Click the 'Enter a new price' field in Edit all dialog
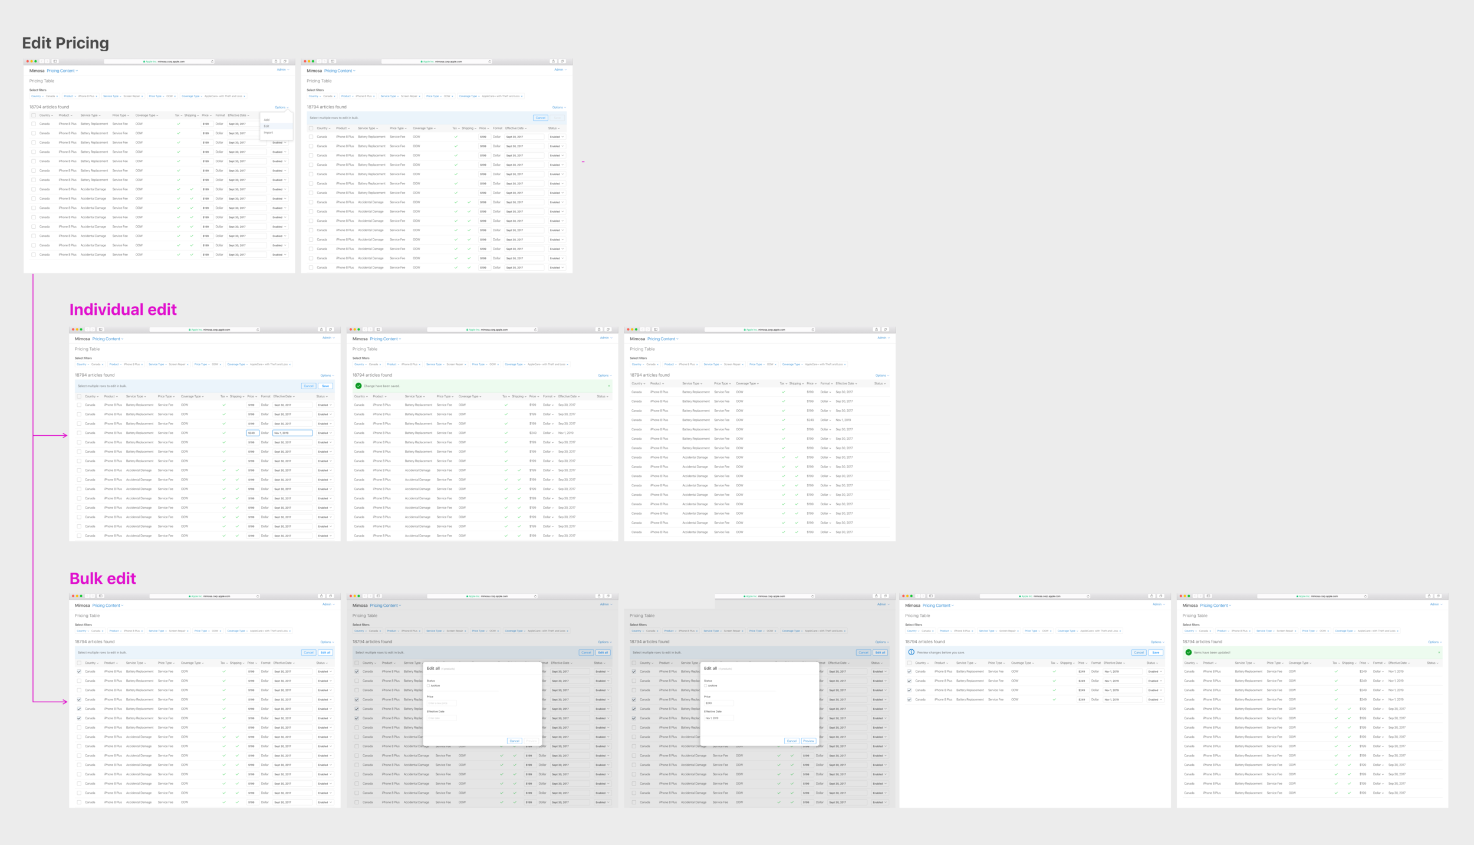The height and width of the screenshot is (845, 1474). (x=442, y=703)
